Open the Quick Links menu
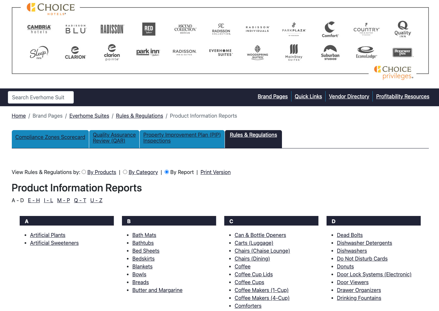This screenshot has width=439, height=311. click(308, 96)
